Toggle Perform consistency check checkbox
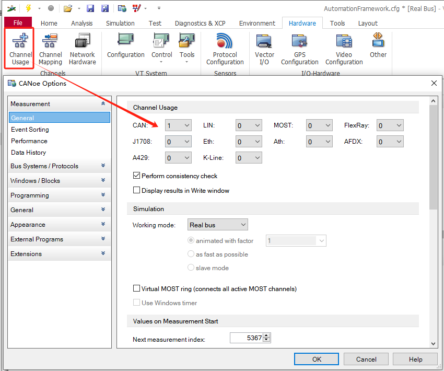The width and height of the screenshot is (444, 371). pyautogui.click(x=136, y=176)
